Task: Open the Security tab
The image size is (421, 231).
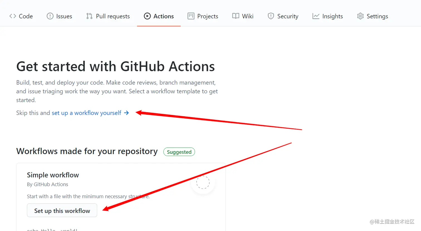Action: 283,16
